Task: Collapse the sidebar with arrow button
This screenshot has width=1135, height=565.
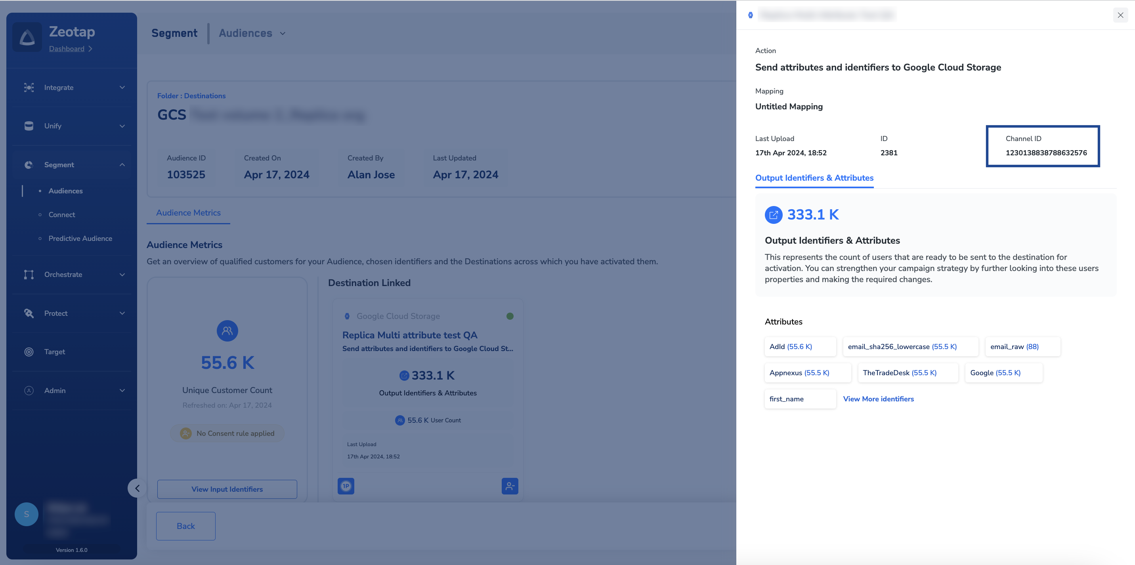Action: [137, 489]
